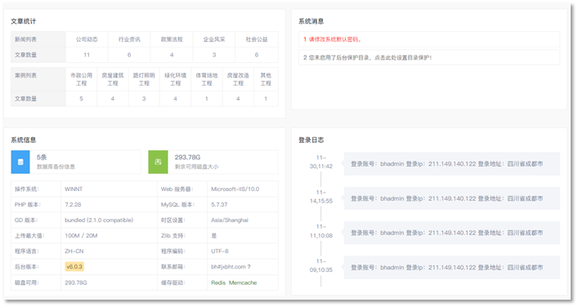This screenshot has width=578, height=307.
Task: Click the 100M / 20M upload limit value
Action: (x=81, y=236)
